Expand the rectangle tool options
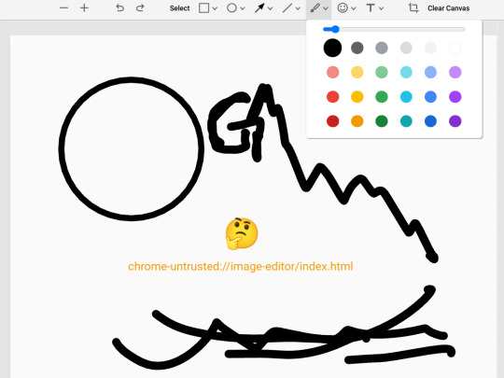Image resolution: width=504 pixels, height=378 pixels. [215, 8]
